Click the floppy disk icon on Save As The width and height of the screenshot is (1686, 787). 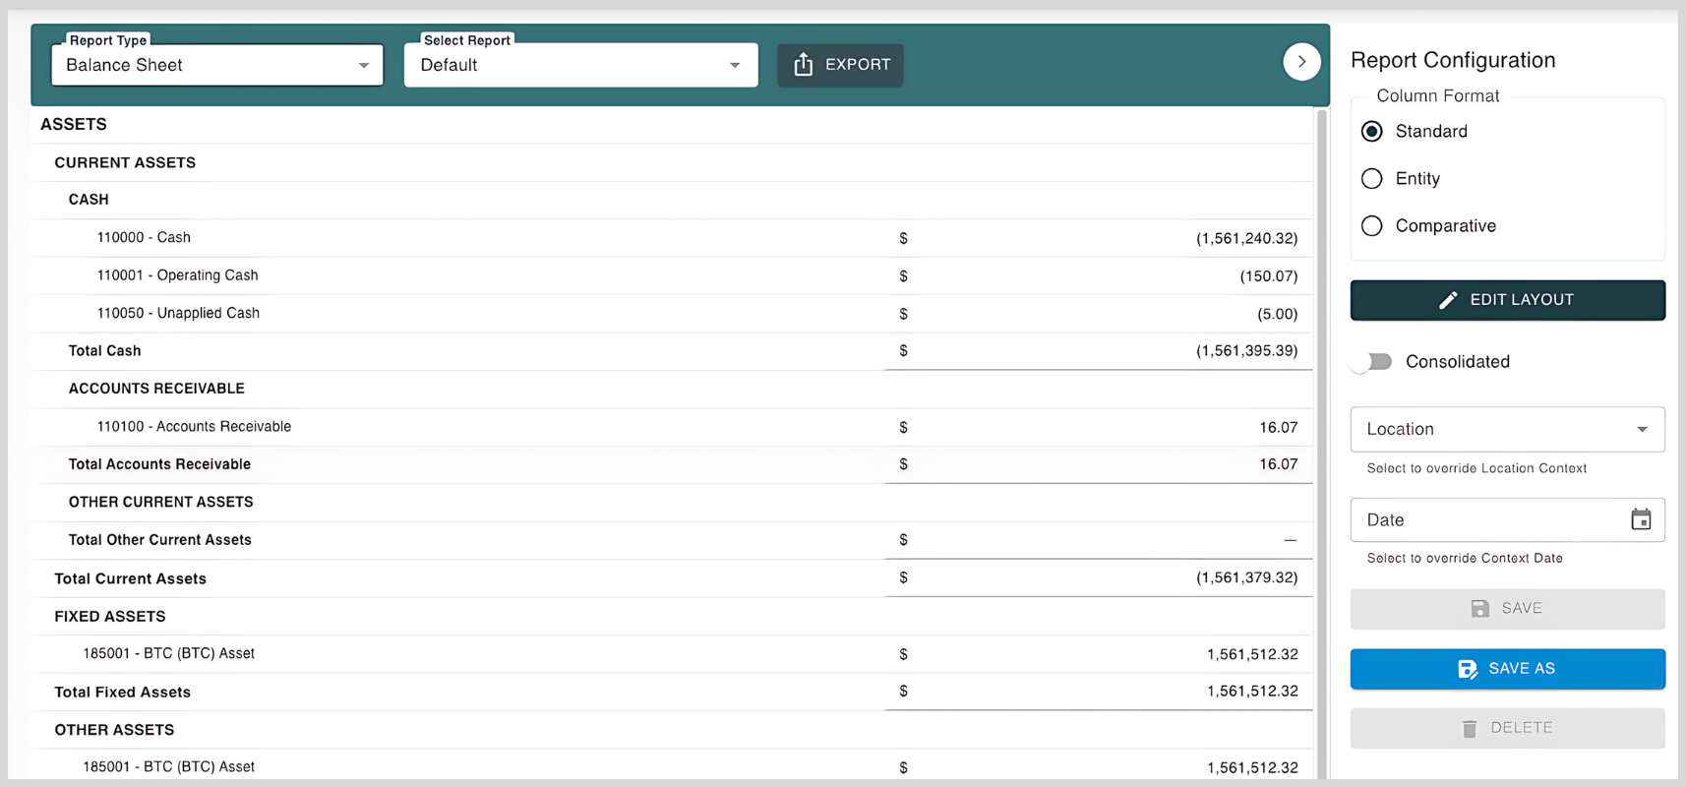pos(1468,669)
